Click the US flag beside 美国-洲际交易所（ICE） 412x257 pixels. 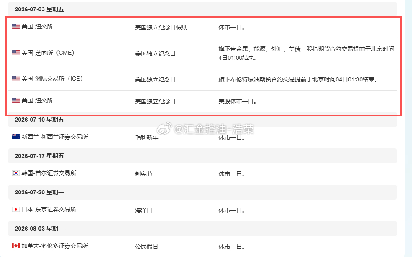point(16,79)
